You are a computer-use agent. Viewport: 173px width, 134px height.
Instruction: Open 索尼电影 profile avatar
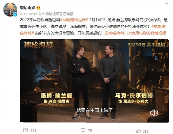click(x=10, y=10)
